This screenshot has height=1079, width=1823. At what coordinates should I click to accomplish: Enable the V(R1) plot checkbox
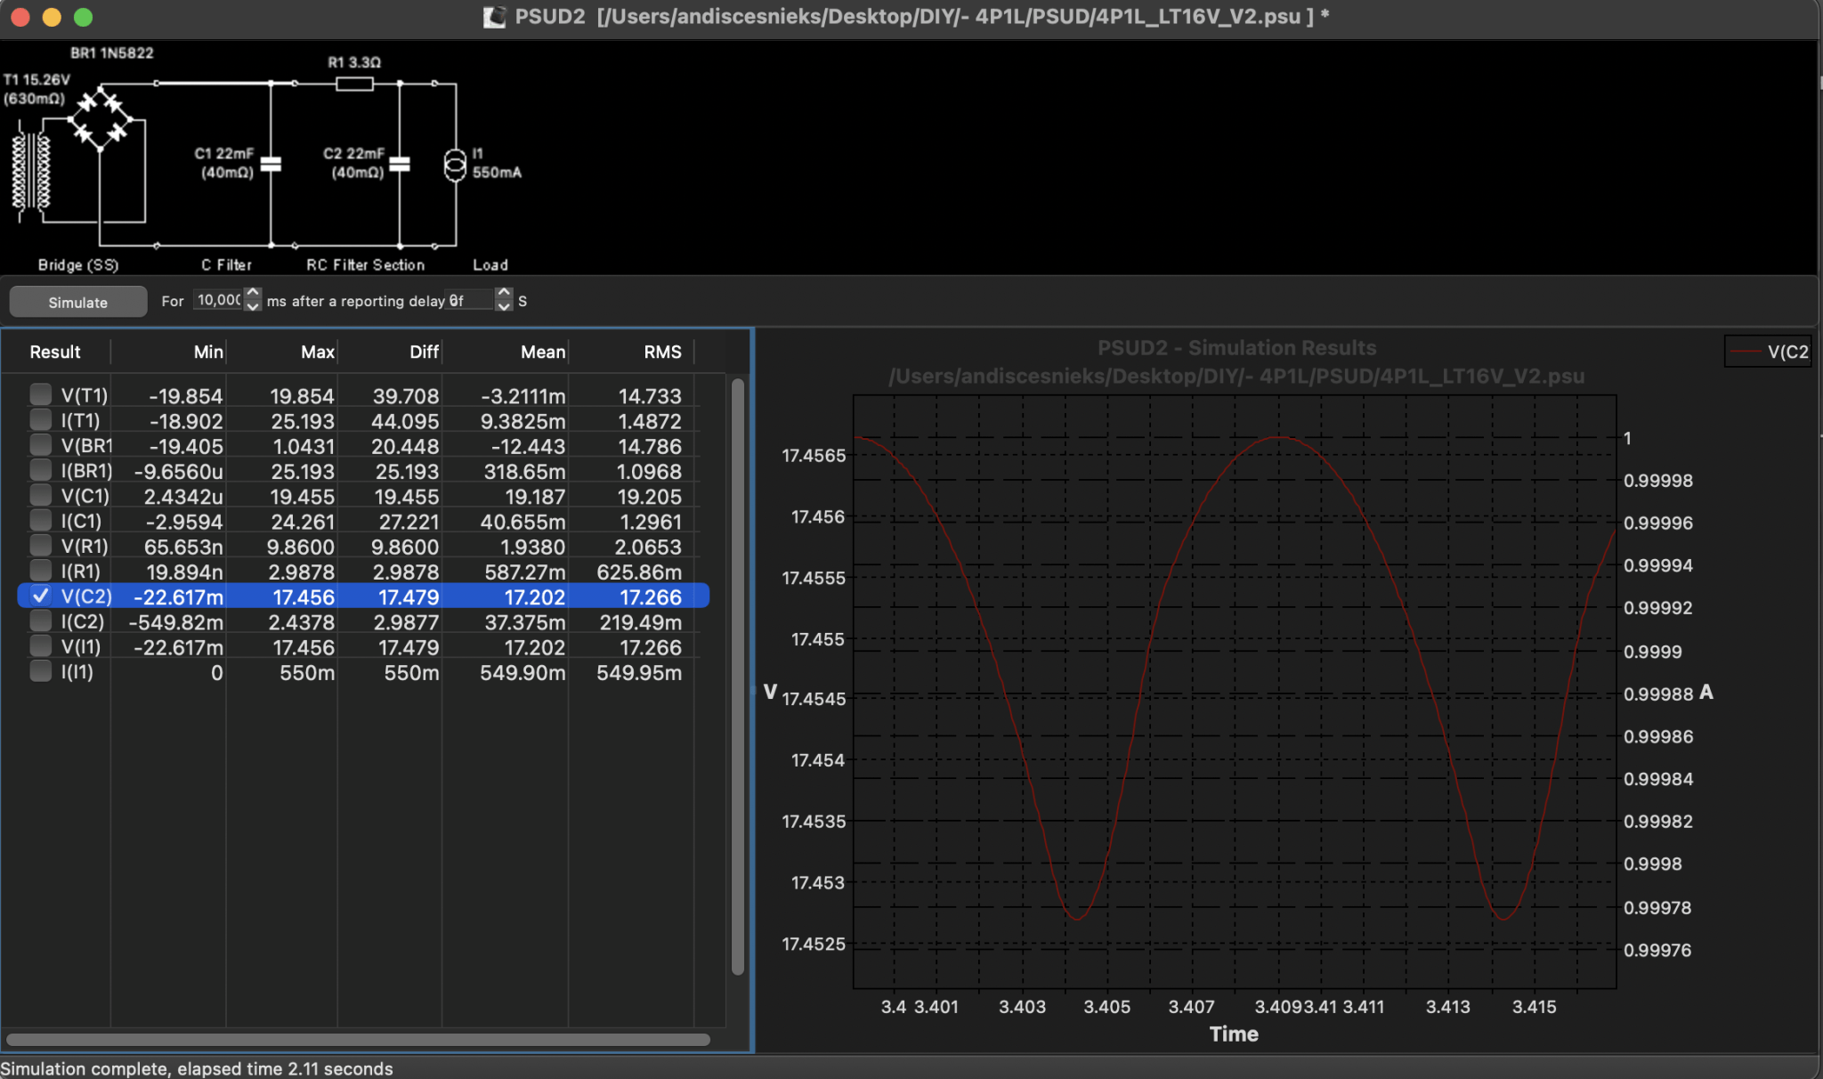[40, 544]
